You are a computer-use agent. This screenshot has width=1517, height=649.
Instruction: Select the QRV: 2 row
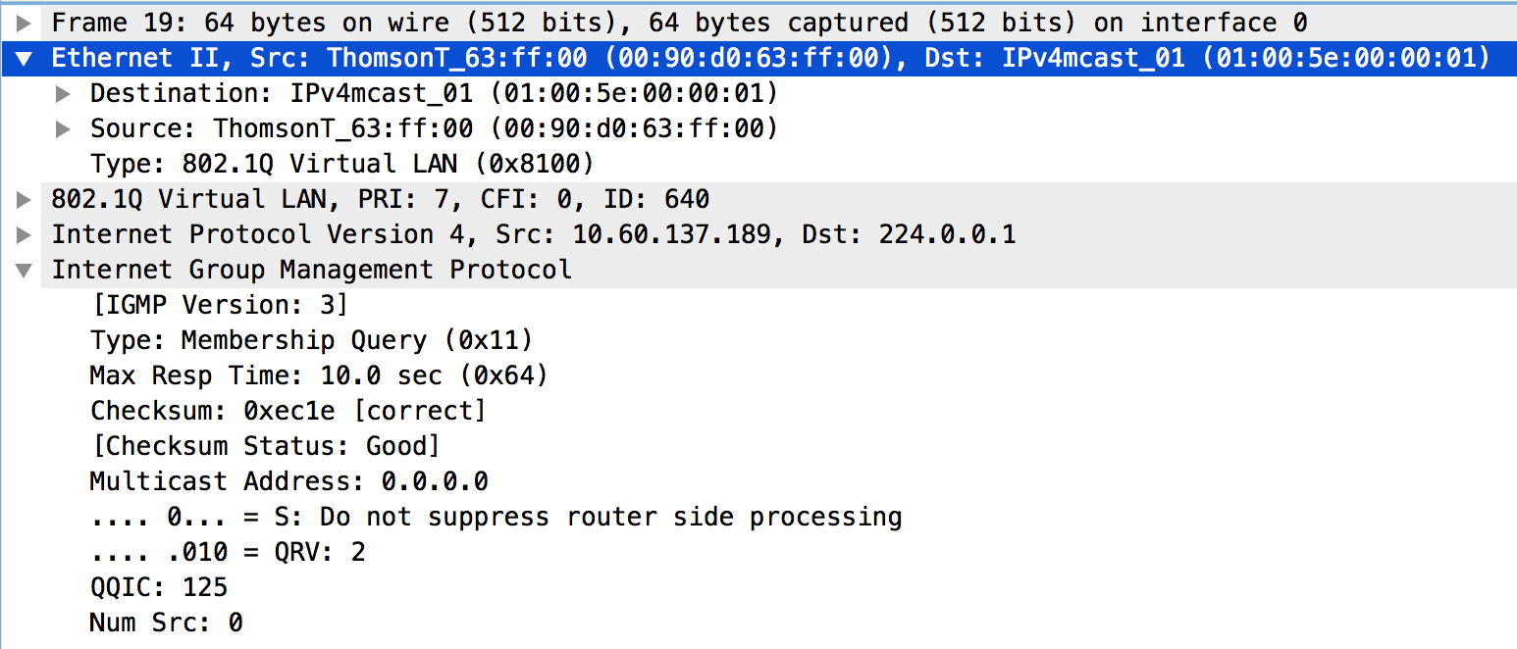(227, 552)
